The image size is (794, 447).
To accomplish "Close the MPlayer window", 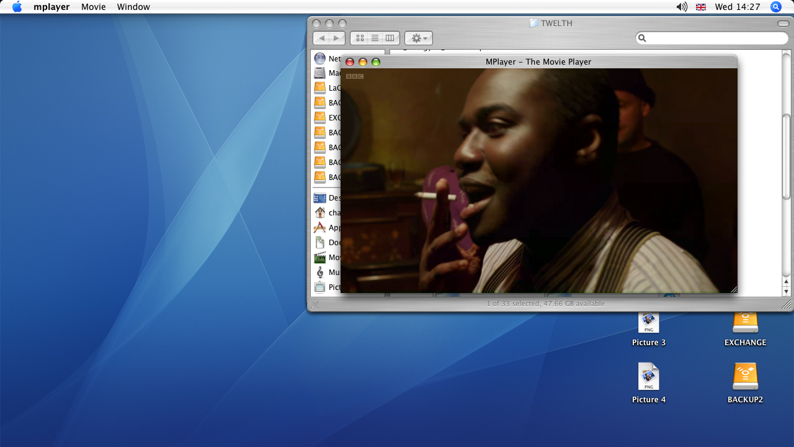I will coord(350,62).
